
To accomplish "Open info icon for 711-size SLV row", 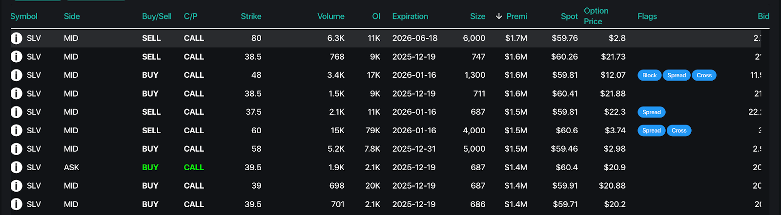I will [17, 93].
